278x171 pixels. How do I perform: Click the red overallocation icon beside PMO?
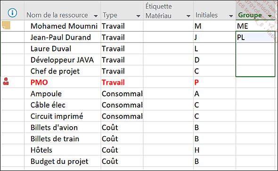6,81
